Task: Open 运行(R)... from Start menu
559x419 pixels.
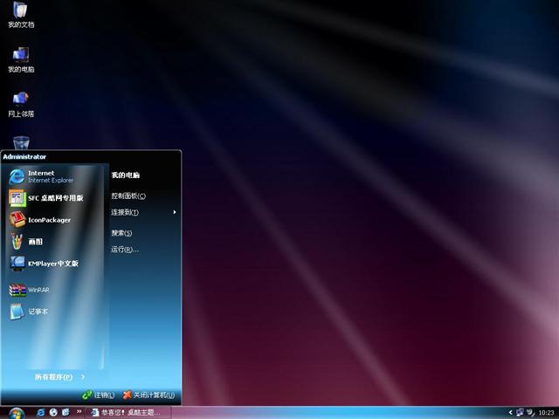Action: 125,250
